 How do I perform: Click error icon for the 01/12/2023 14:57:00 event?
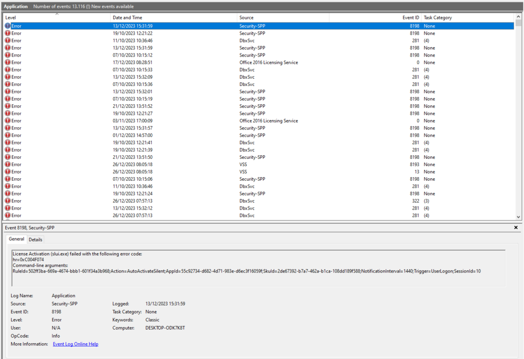tap(7, 135)
